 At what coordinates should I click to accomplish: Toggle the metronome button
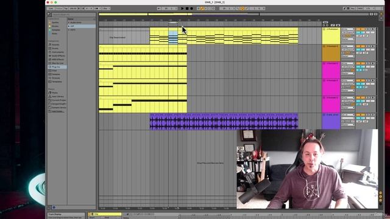[x=97, y=9]
